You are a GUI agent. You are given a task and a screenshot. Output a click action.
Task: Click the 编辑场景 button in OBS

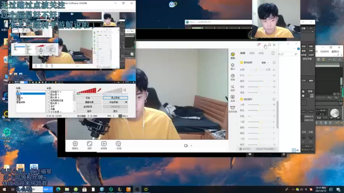[89, 102]
